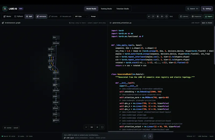Open the Training Studio tab
This screenshot has height=140, width=215.
pos(106,9)
